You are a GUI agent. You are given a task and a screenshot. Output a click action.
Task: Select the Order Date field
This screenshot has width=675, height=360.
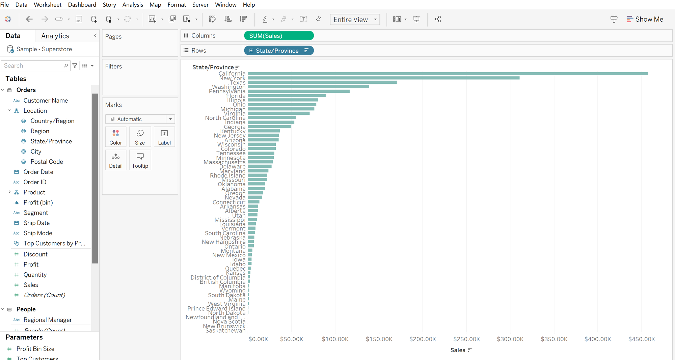point(38,172)
